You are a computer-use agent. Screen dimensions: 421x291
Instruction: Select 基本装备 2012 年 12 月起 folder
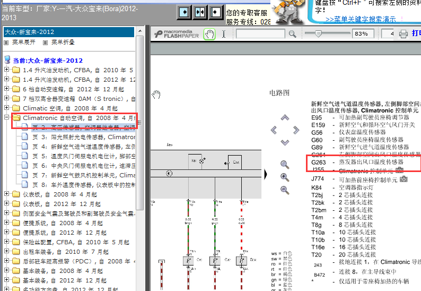click(65, 280)
